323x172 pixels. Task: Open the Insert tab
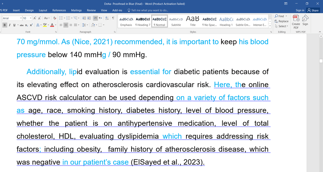16,10
